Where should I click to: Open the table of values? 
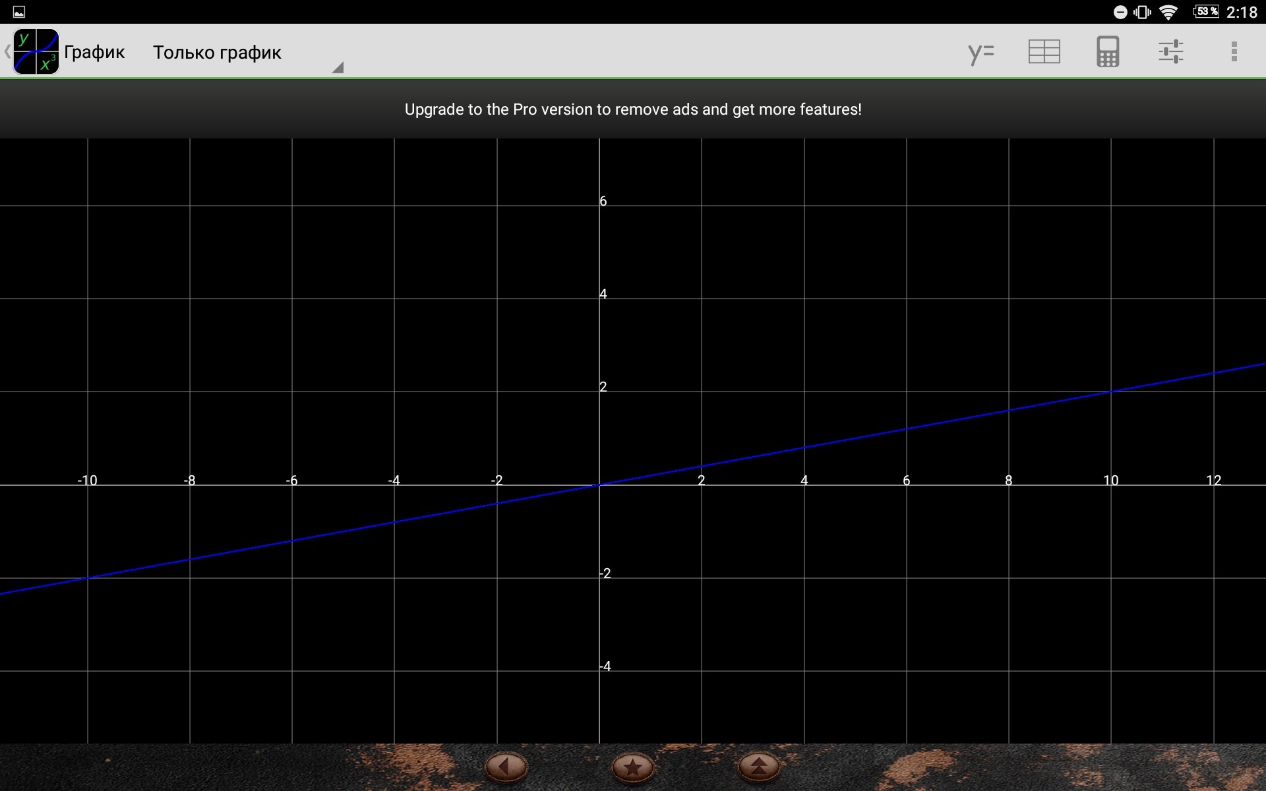[x=1044, y=52]
